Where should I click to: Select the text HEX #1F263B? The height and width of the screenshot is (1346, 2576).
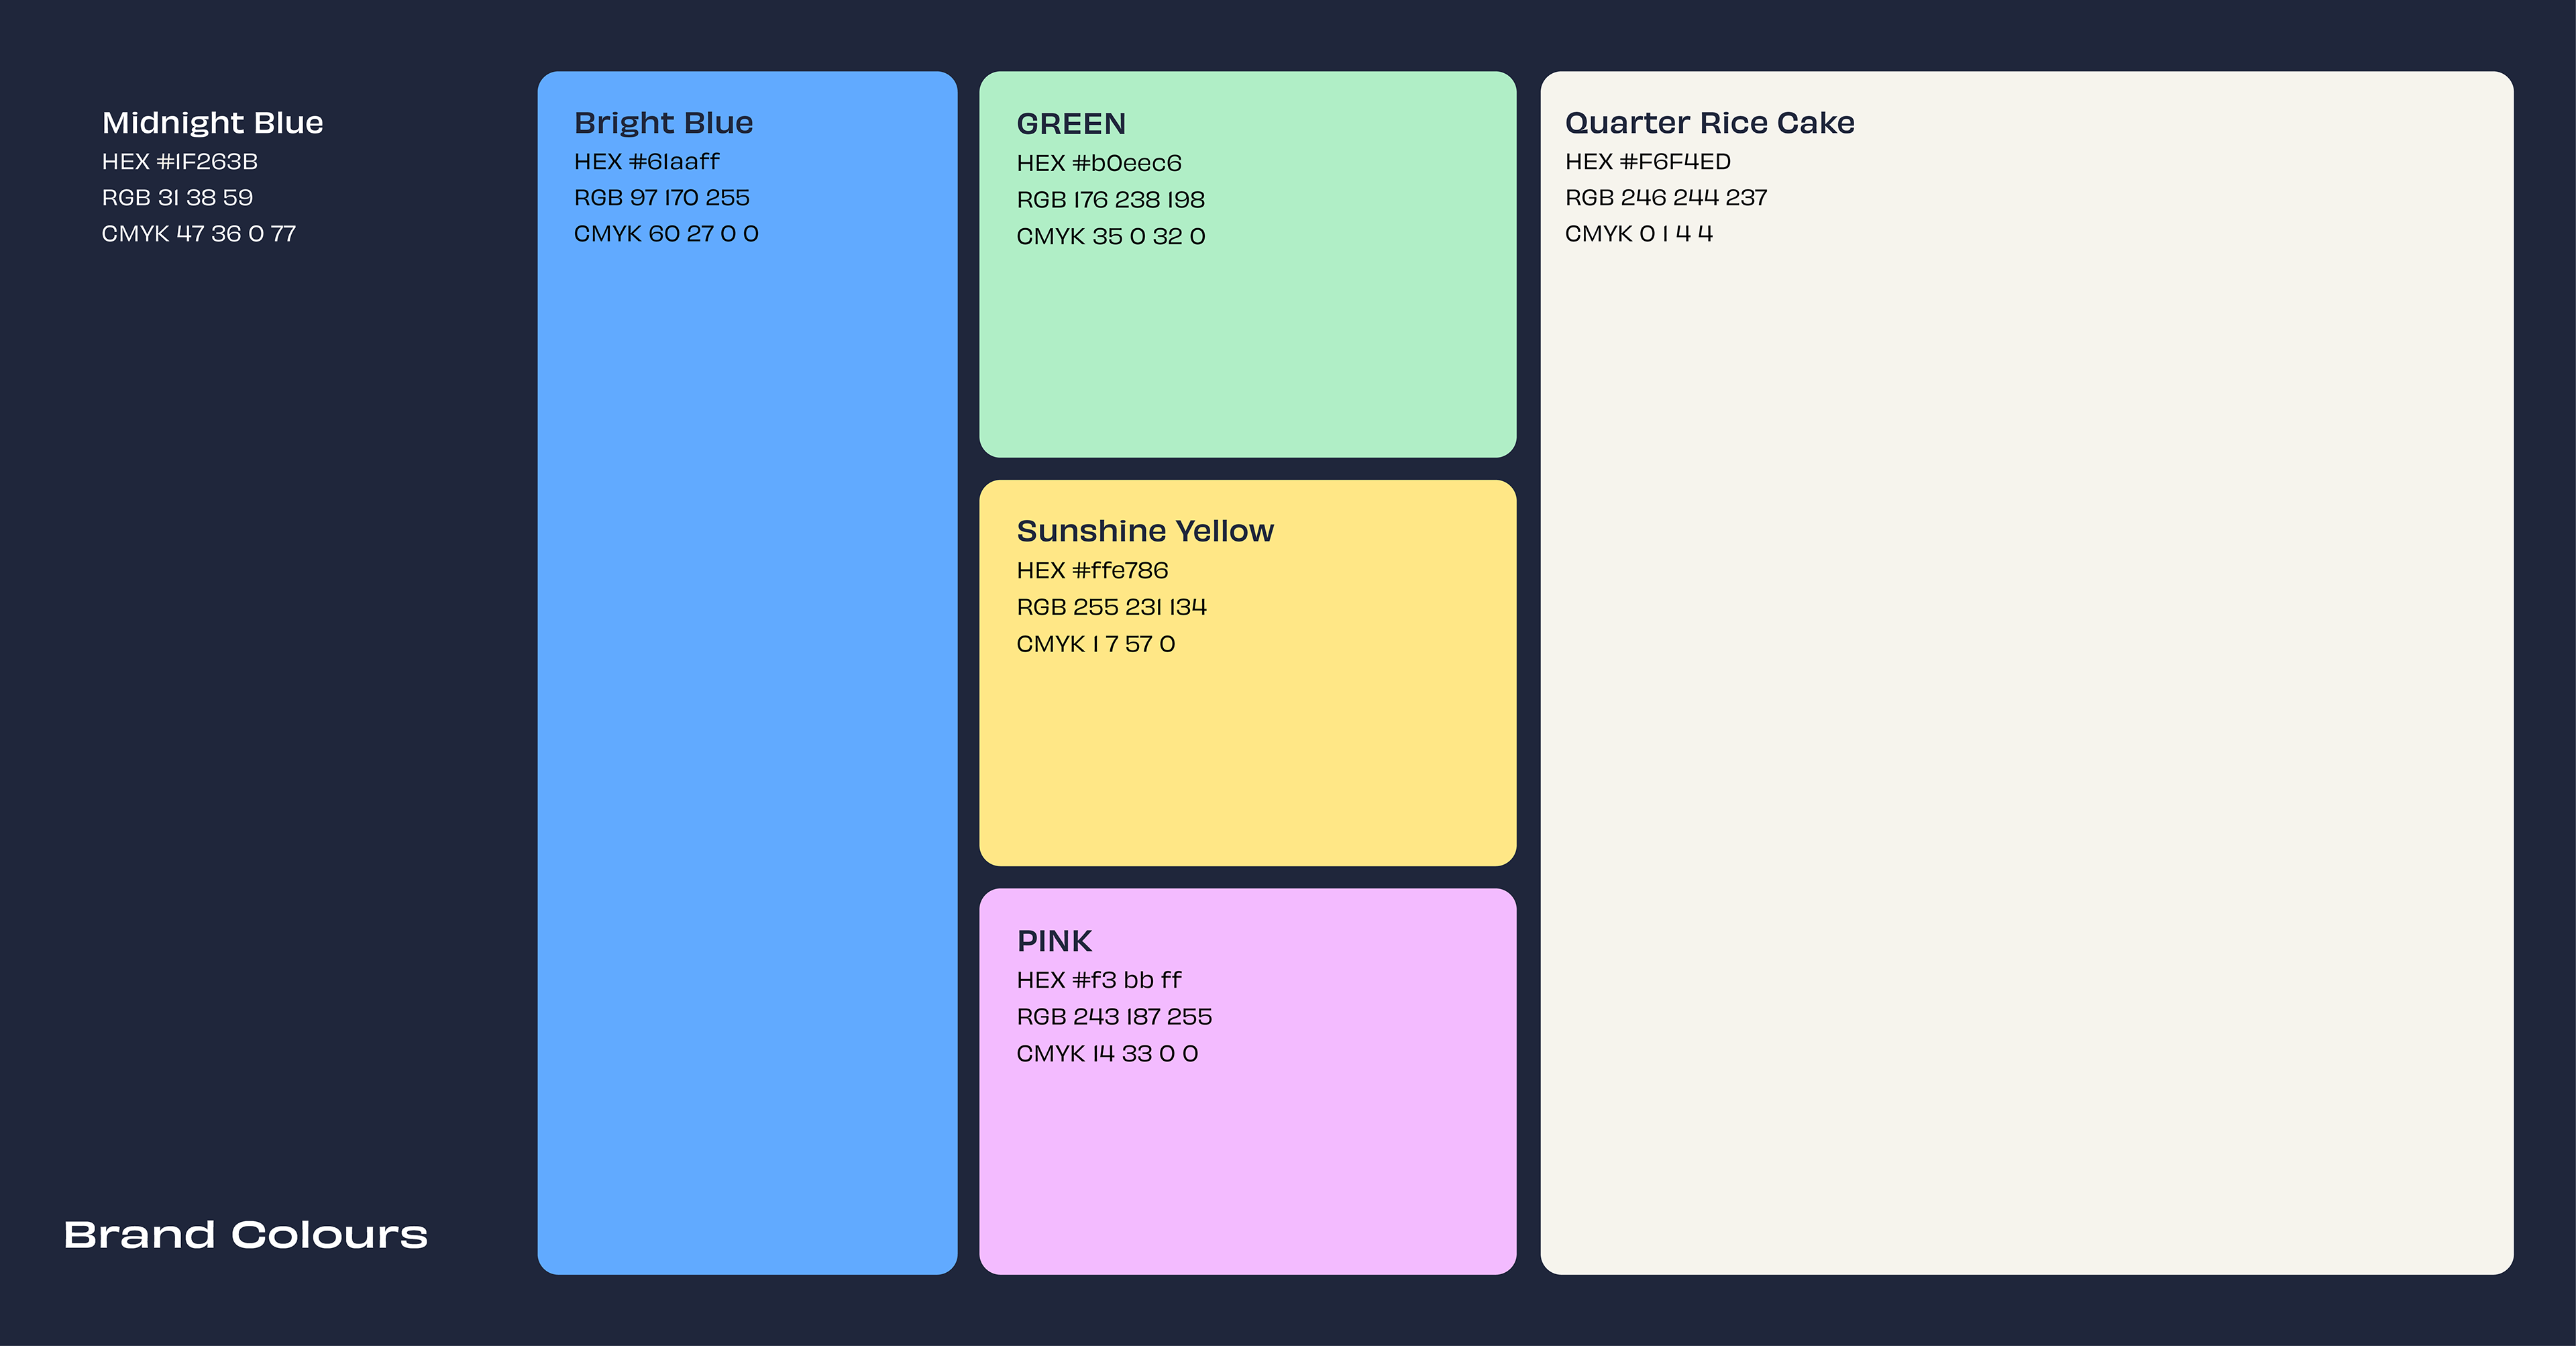coord(180,162)
